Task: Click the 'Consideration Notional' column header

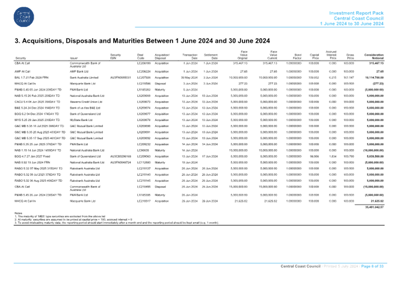Action: 374,57
